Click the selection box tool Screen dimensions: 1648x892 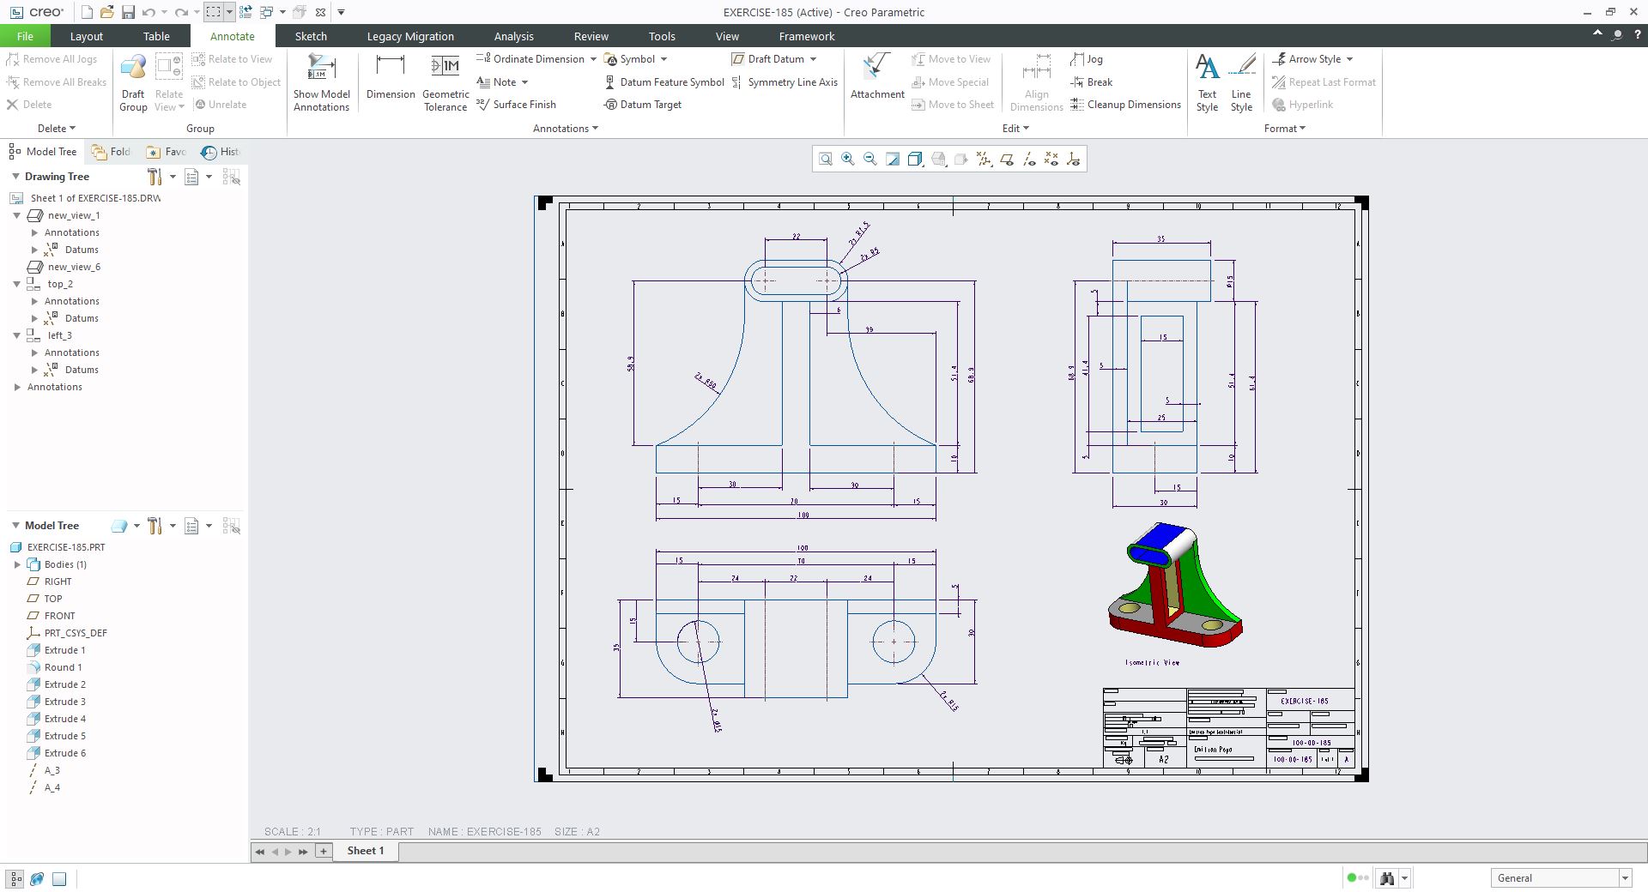click(x=213, y=12)
